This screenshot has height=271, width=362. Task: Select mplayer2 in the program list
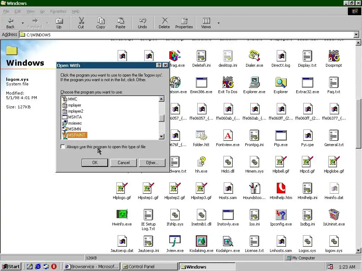point(76,111)
